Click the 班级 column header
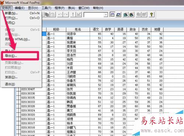Image resolution: width=184 pixels, height=136 pixels. click(x=56, y=29)
